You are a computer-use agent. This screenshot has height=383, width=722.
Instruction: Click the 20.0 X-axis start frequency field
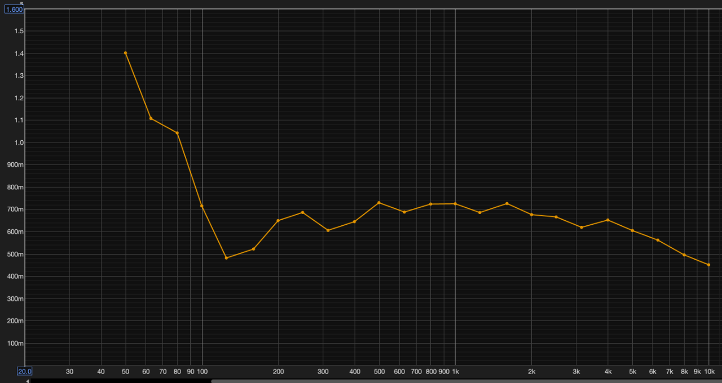tap(24, 371)
